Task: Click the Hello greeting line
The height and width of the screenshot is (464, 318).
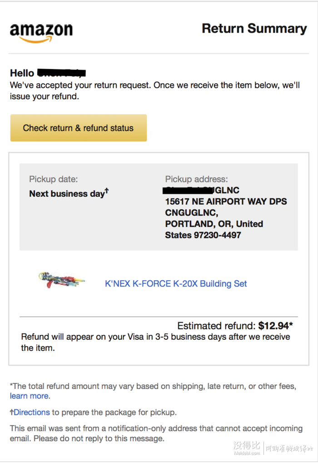Action: tap(48, 73)
